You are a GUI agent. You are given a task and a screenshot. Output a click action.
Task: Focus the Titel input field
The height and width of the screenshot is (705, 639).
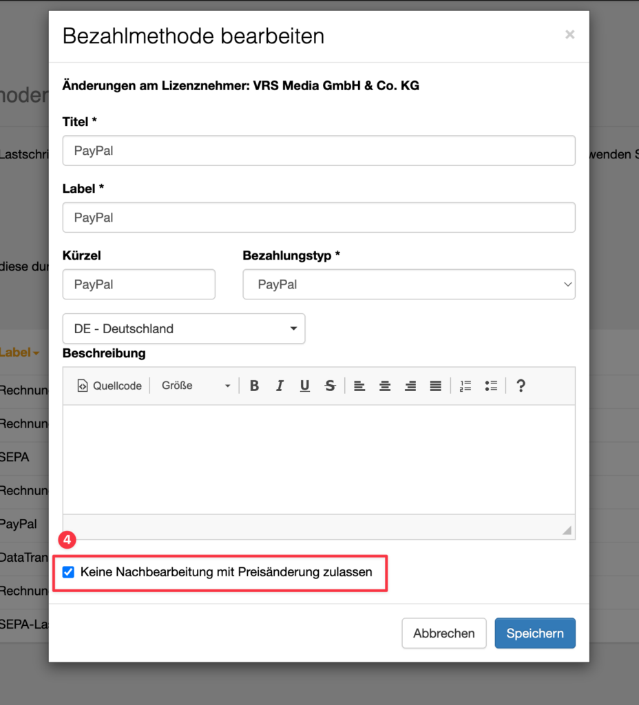pyautogui.click(x=319, y=151)
